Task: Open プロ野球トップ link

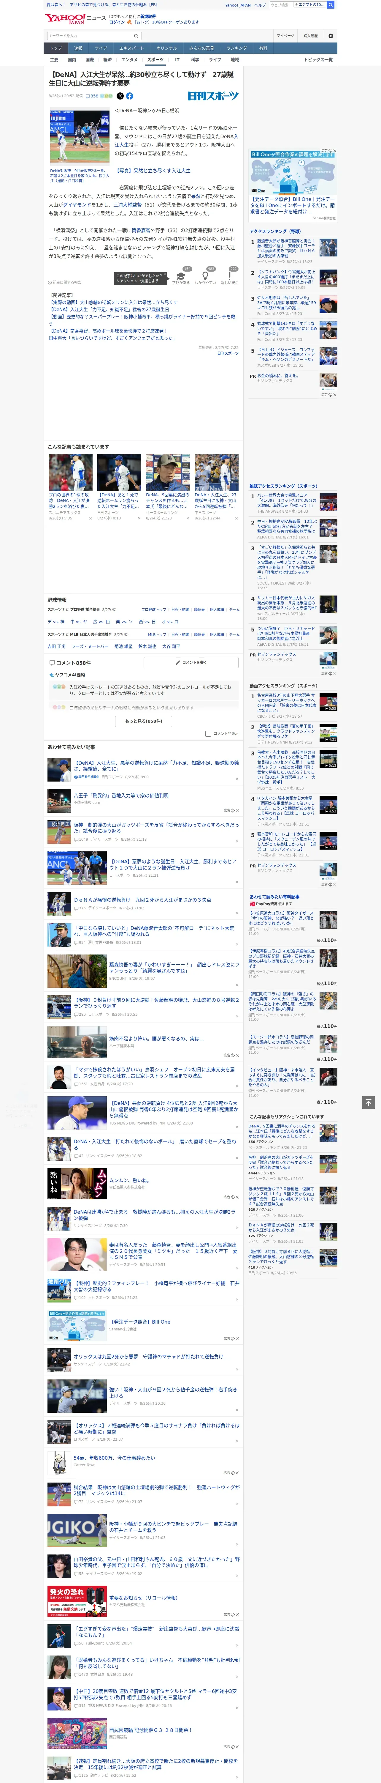Action: [154, 610]
